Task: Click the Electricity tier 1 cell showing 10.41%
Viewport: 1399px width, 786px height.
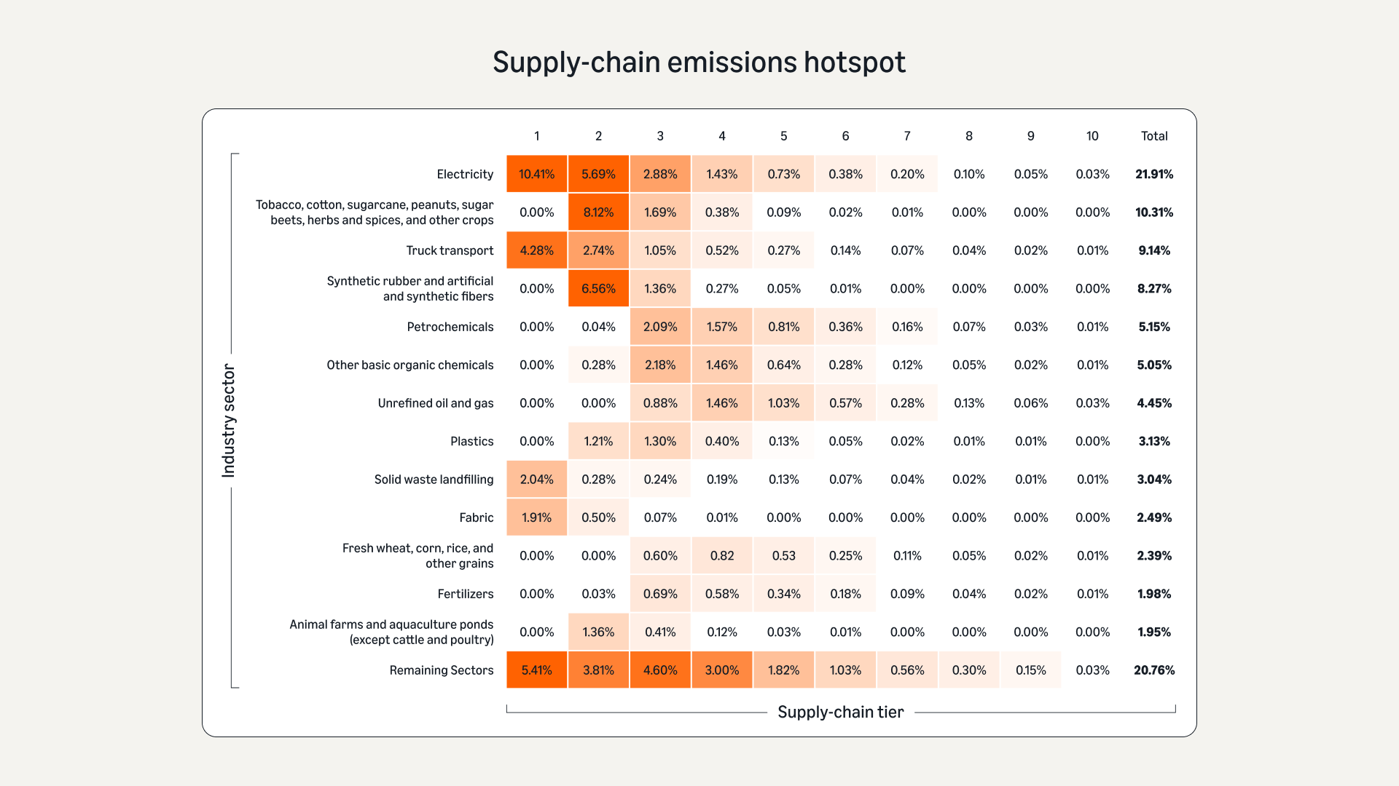Action: pos(536,174)
